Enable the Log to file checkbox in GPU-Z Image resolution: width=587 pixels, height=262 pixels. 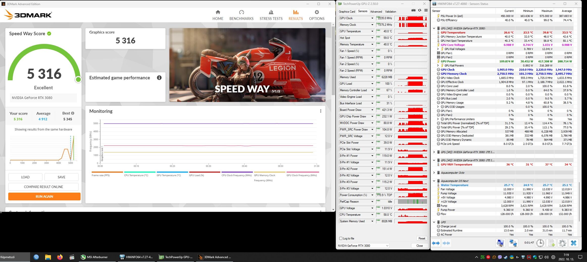point(341,239)
